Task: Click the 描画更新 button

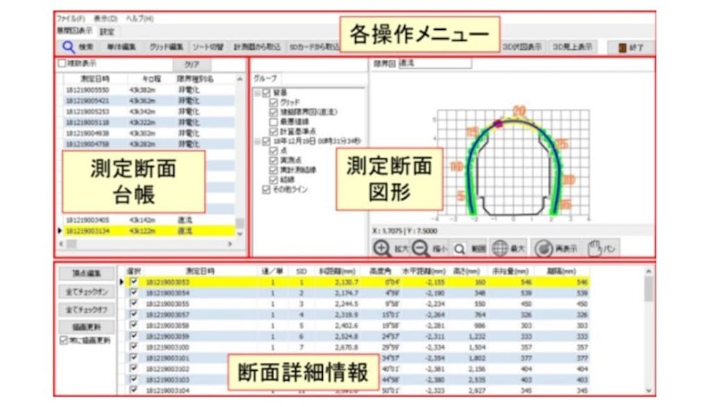Action: 87,327
